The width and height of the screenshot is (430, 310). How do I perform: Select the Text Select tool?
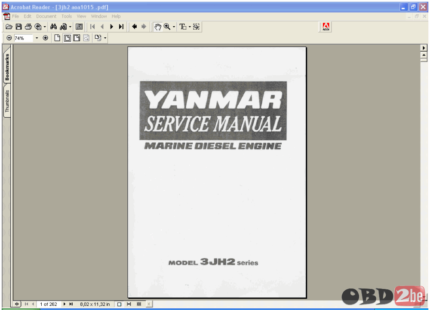tap(183, 27)
